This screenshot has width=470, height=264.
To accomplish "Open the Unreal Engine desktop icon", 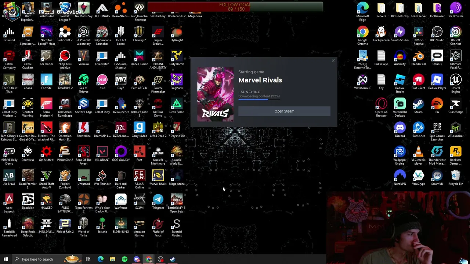I will click(x=456, y=84).
